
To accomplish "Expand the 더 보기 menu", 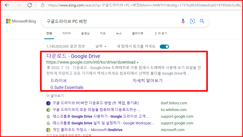I will coord(161,33).
